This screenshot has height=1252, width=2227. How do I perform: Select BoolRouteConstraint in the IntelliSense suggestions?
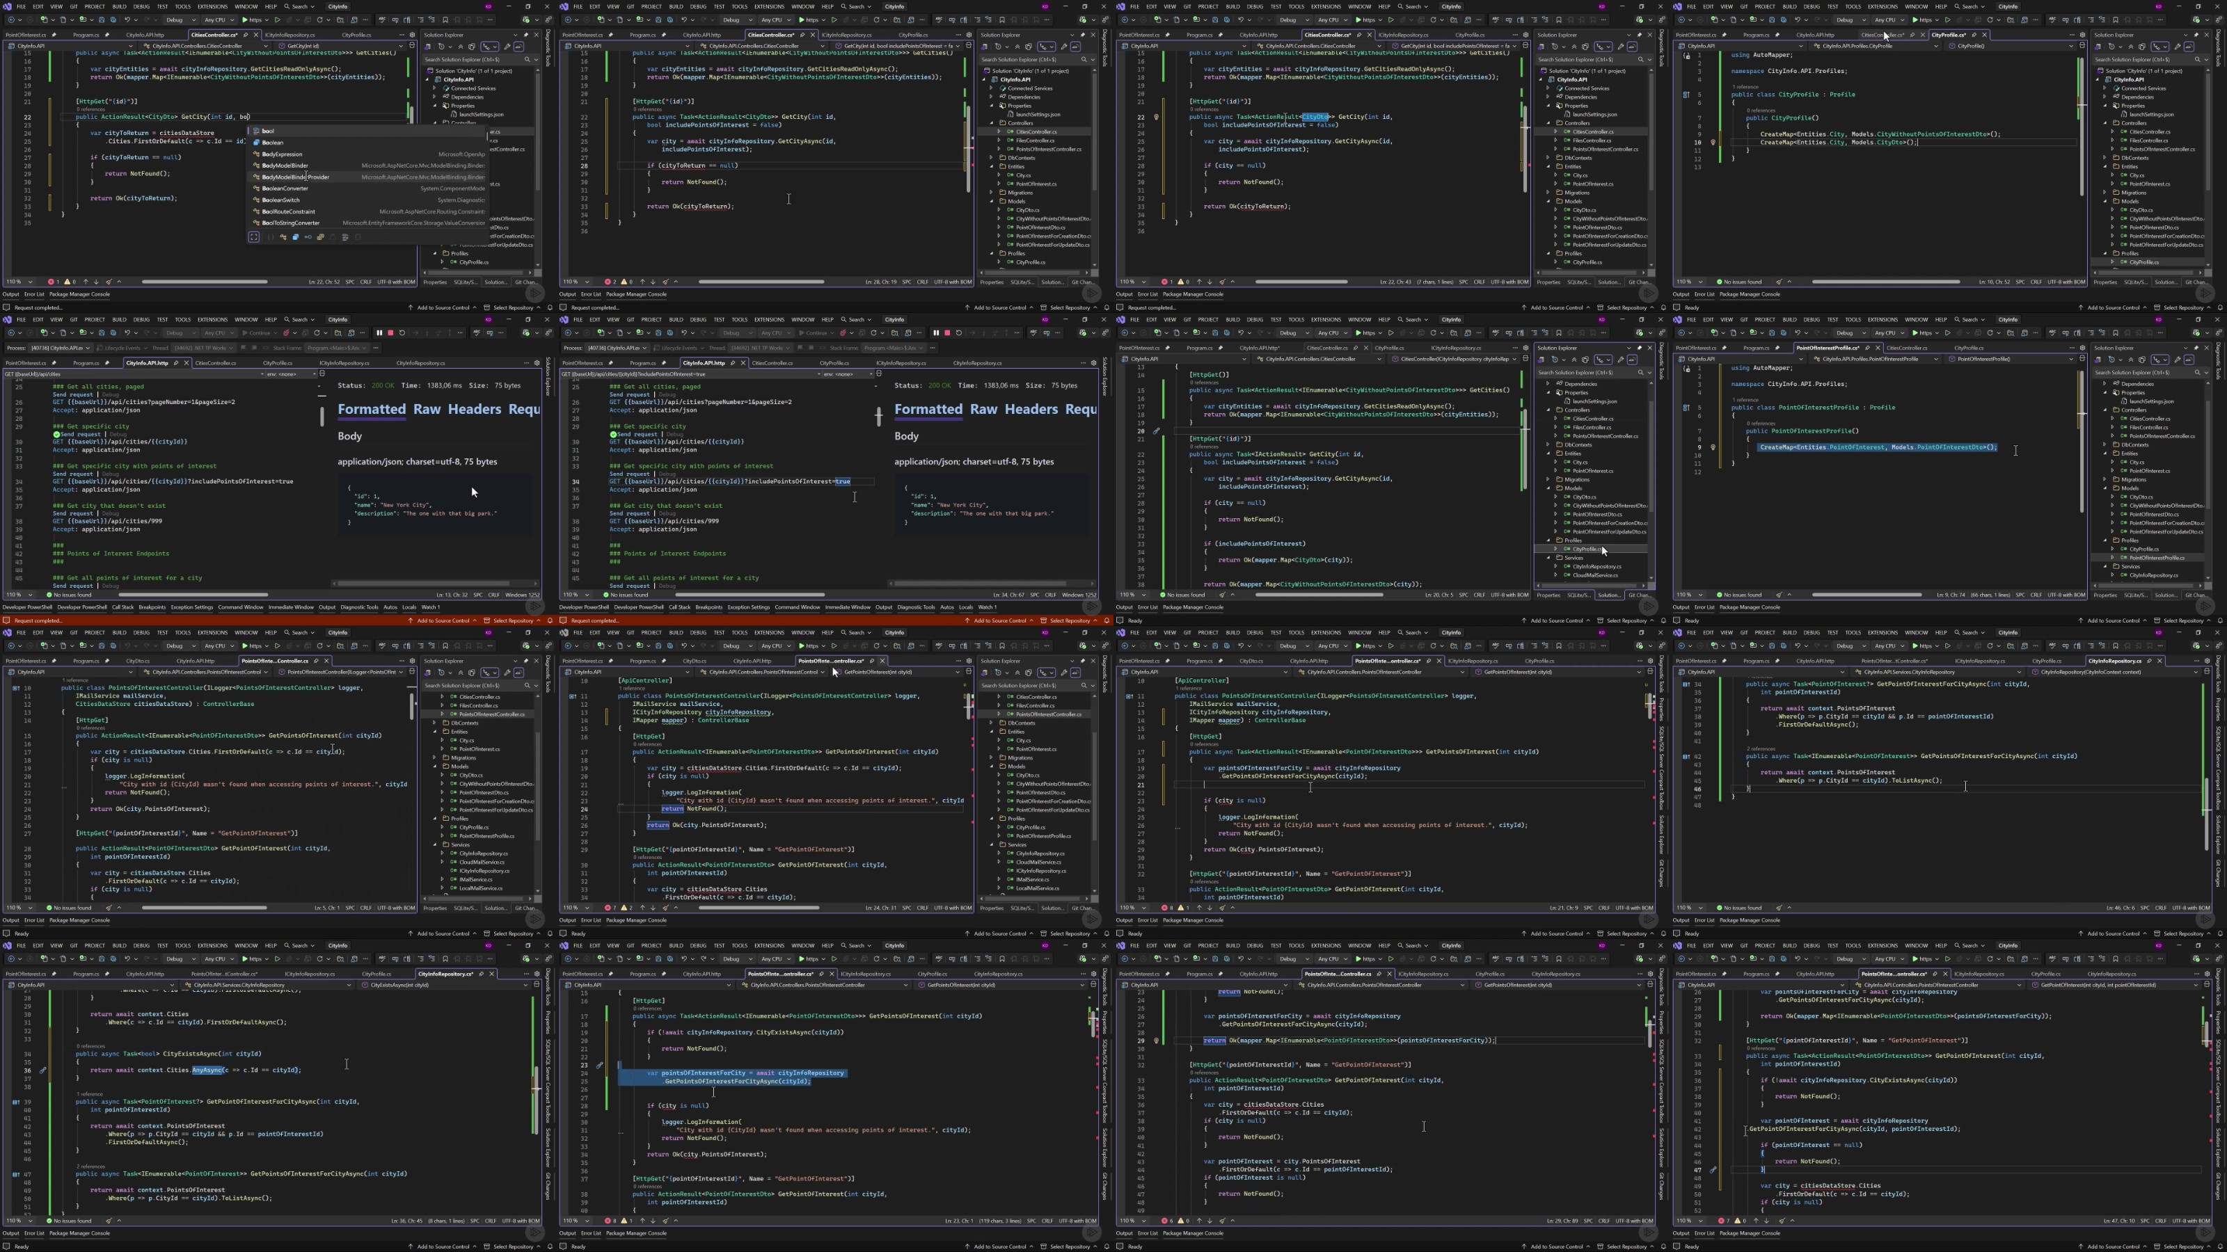point(289,211)
